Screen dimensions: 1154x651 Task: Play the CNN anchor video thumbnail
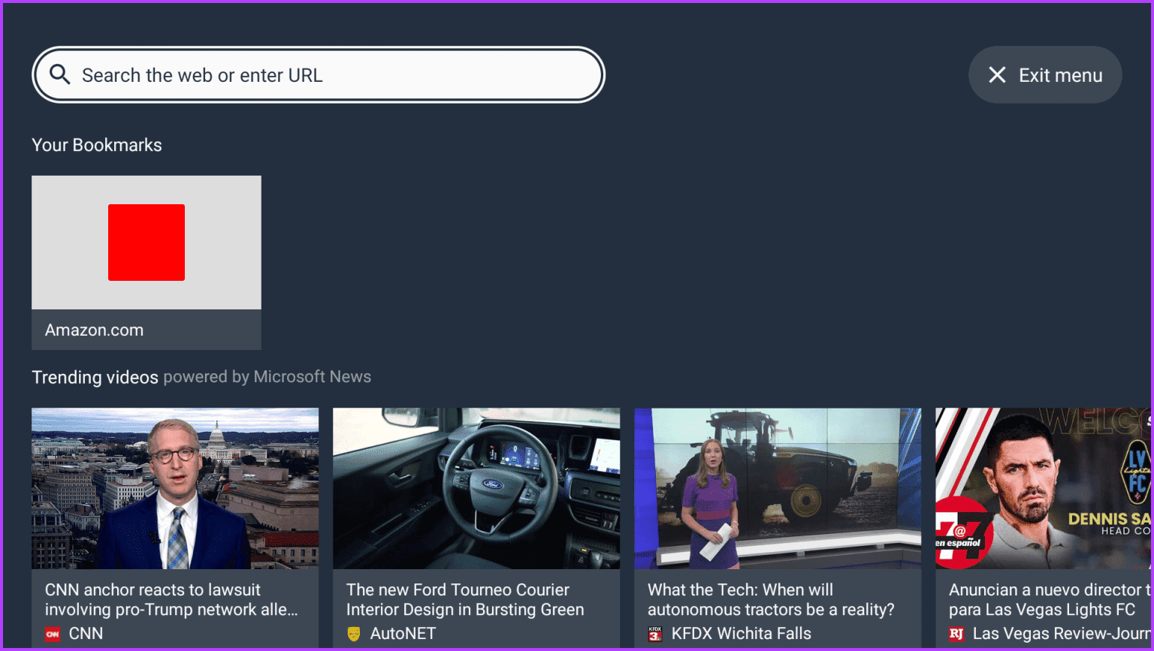[175, 488]
